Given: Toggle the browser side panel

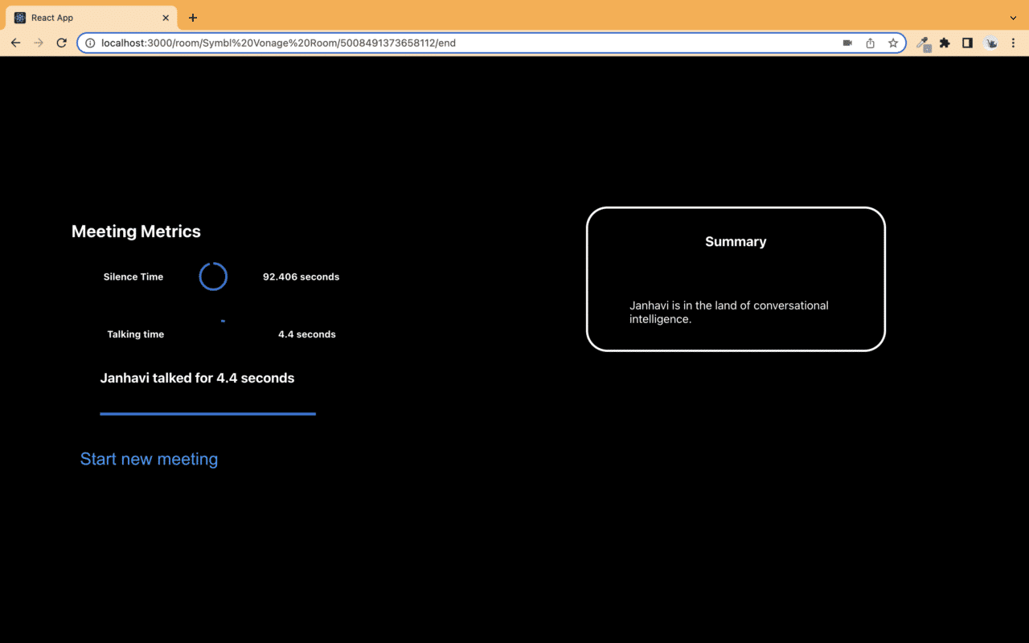Looking at the screenshot, I should tap(967, 43).
